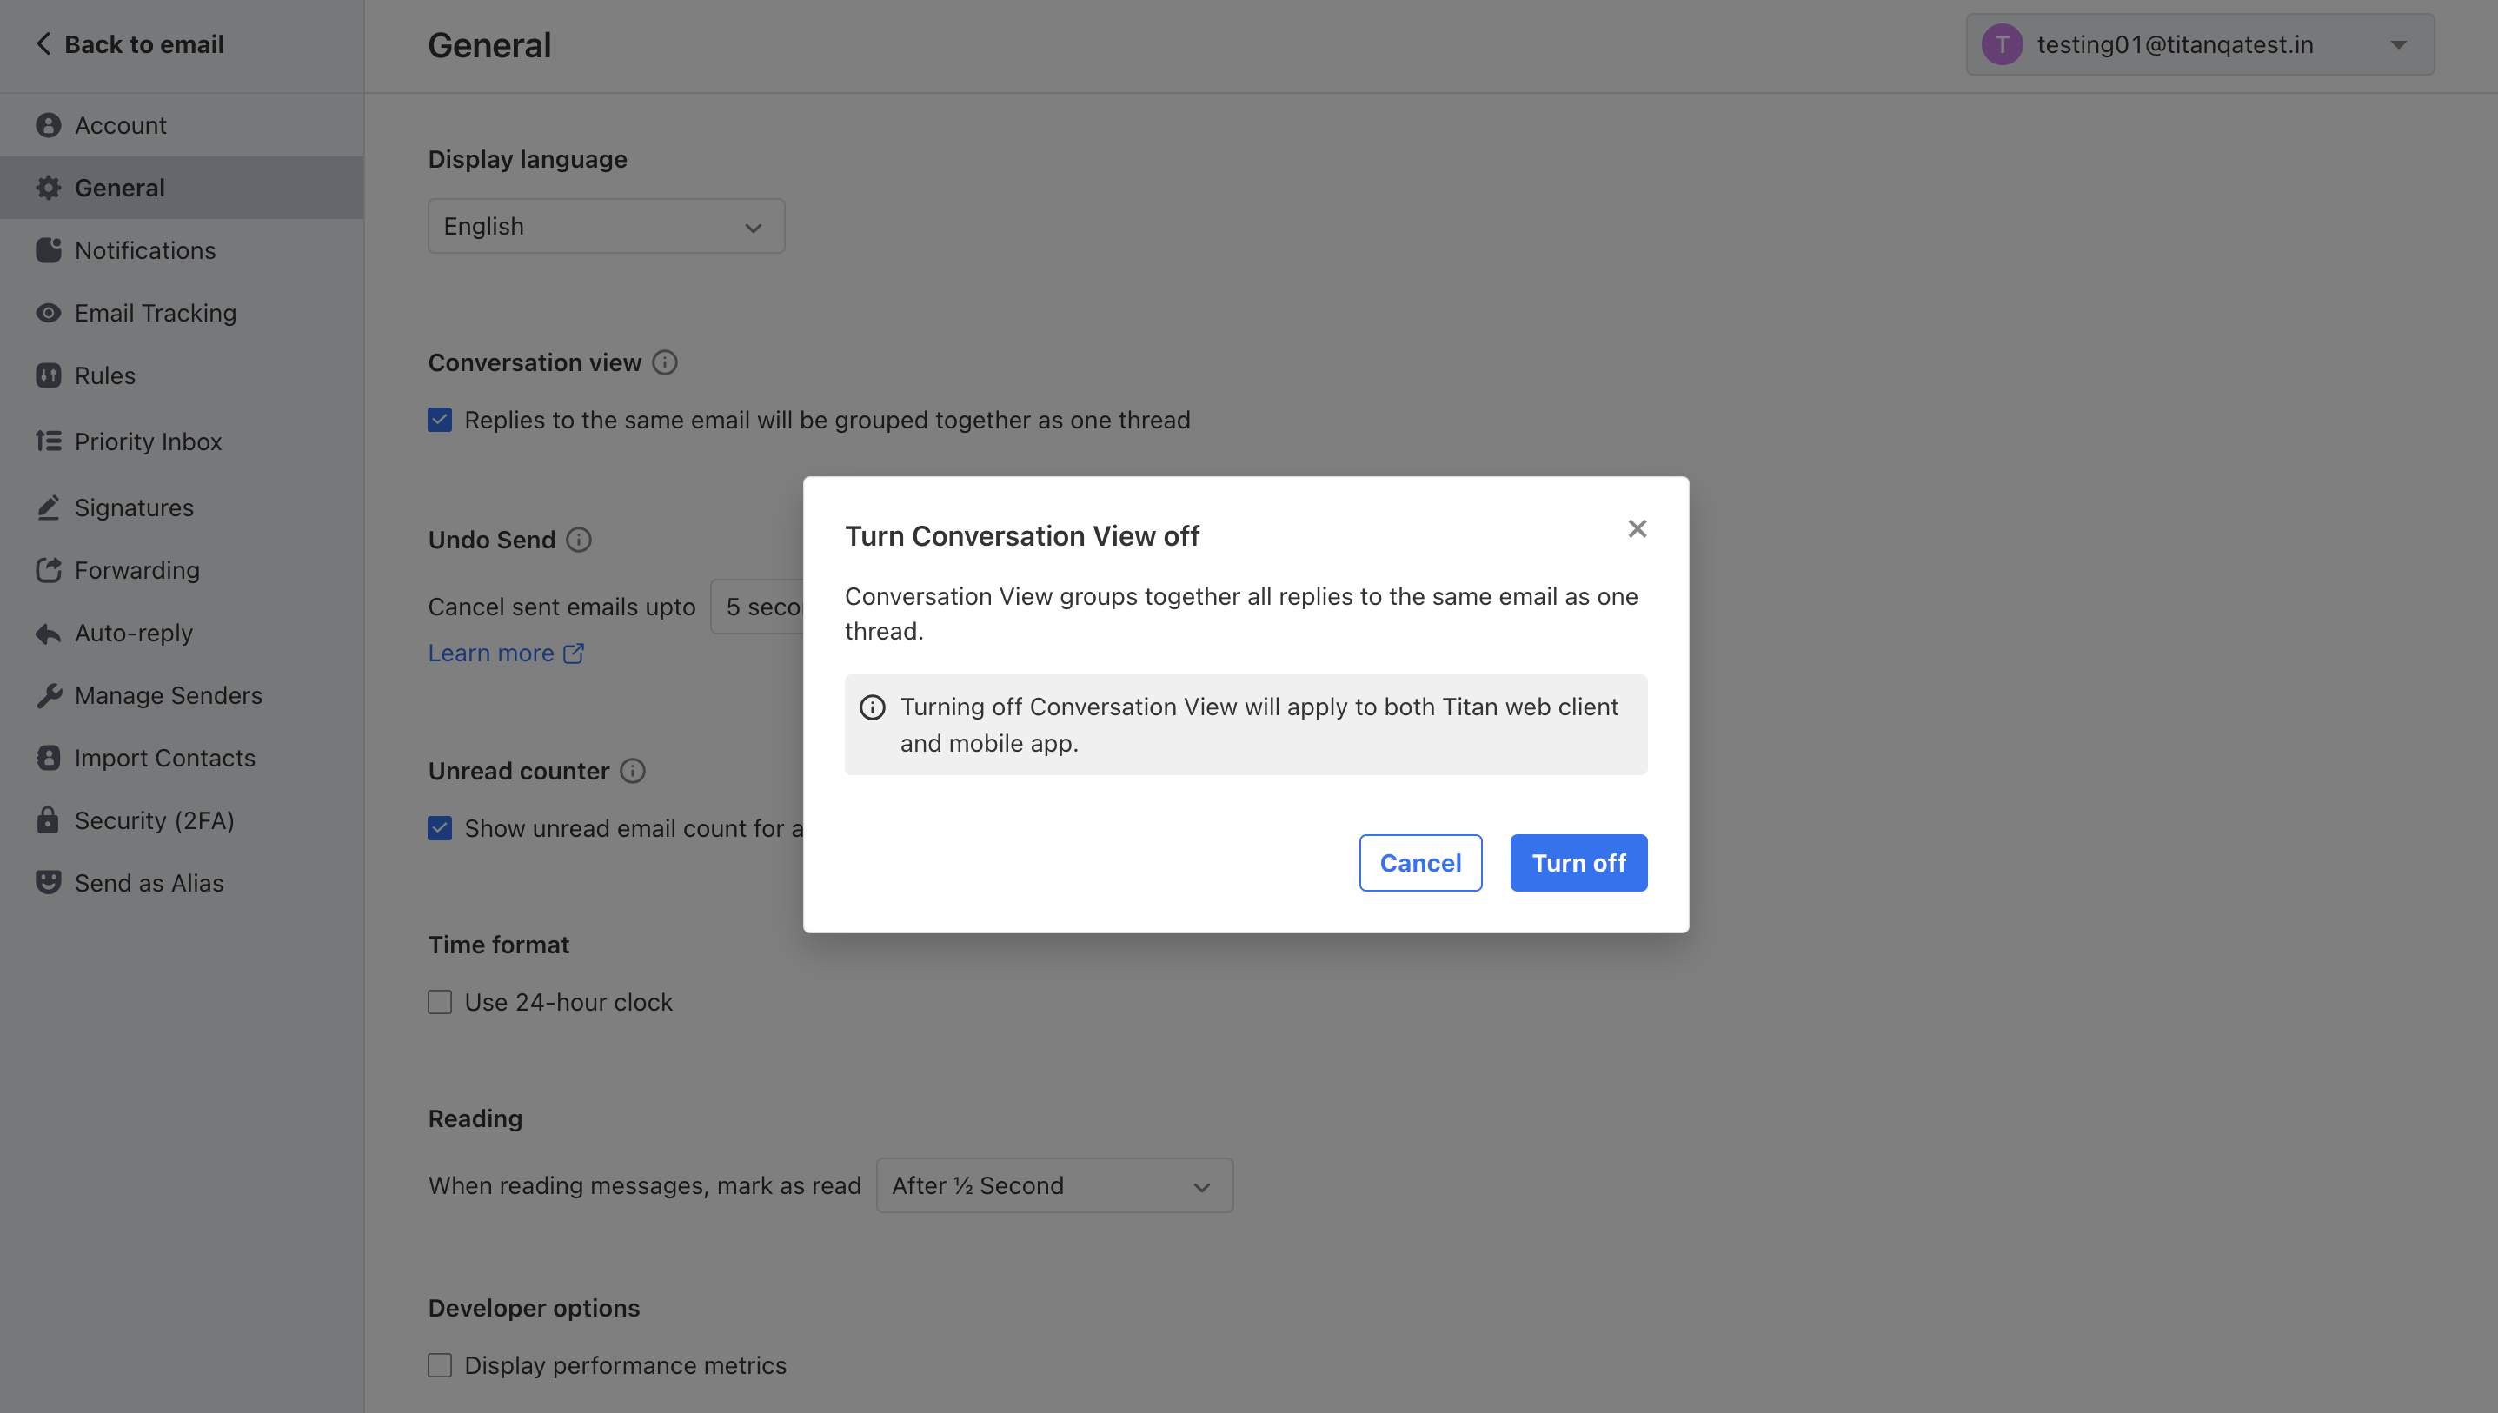Click the Signatures pen icon

(48, 507)
